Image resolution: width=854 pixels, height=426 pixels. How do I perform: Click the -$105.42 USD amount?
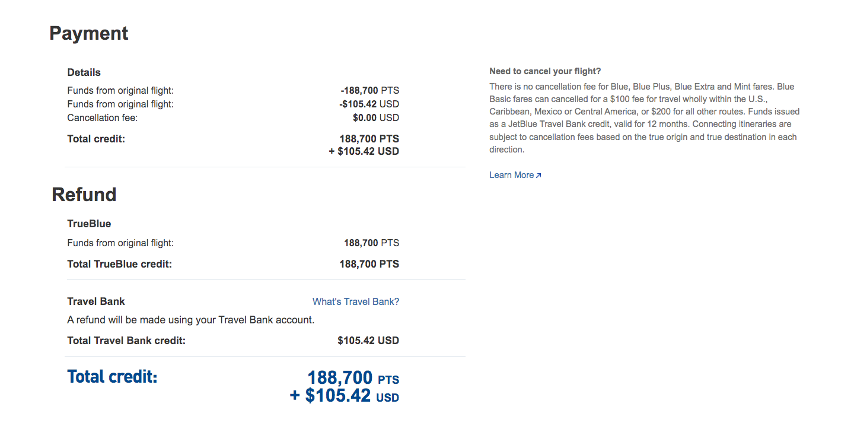tap(369, 104)
